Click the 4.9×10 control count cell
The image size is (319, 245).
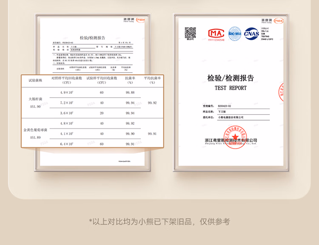coord(67,93)
